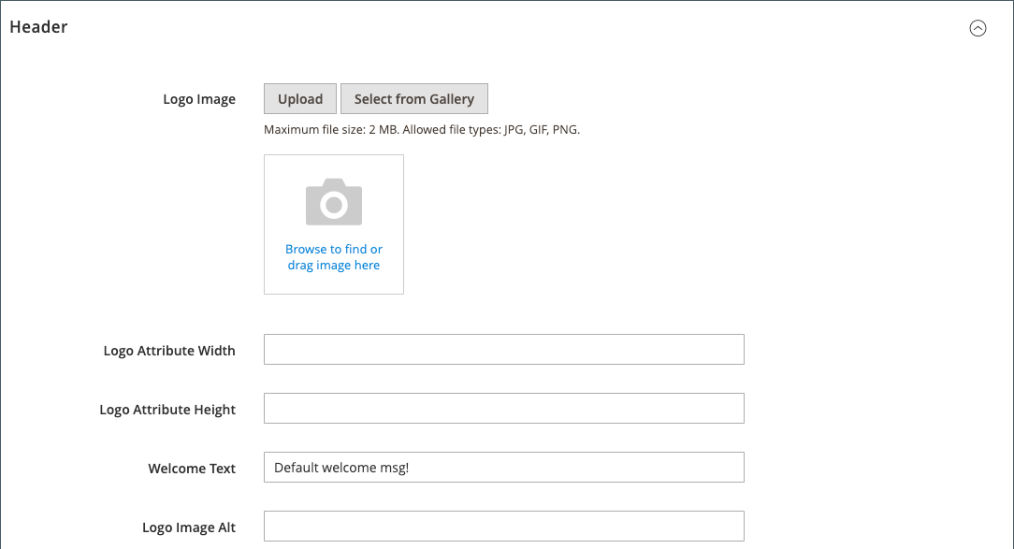Viewport: 1014px width, 549px height.
Task: Focus the Logo Image Alt field
Action: point(503,527)
